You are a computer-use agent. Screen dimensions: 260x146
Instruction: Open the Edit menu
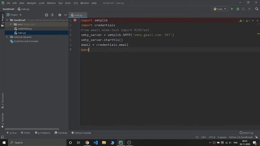point(15,3)
